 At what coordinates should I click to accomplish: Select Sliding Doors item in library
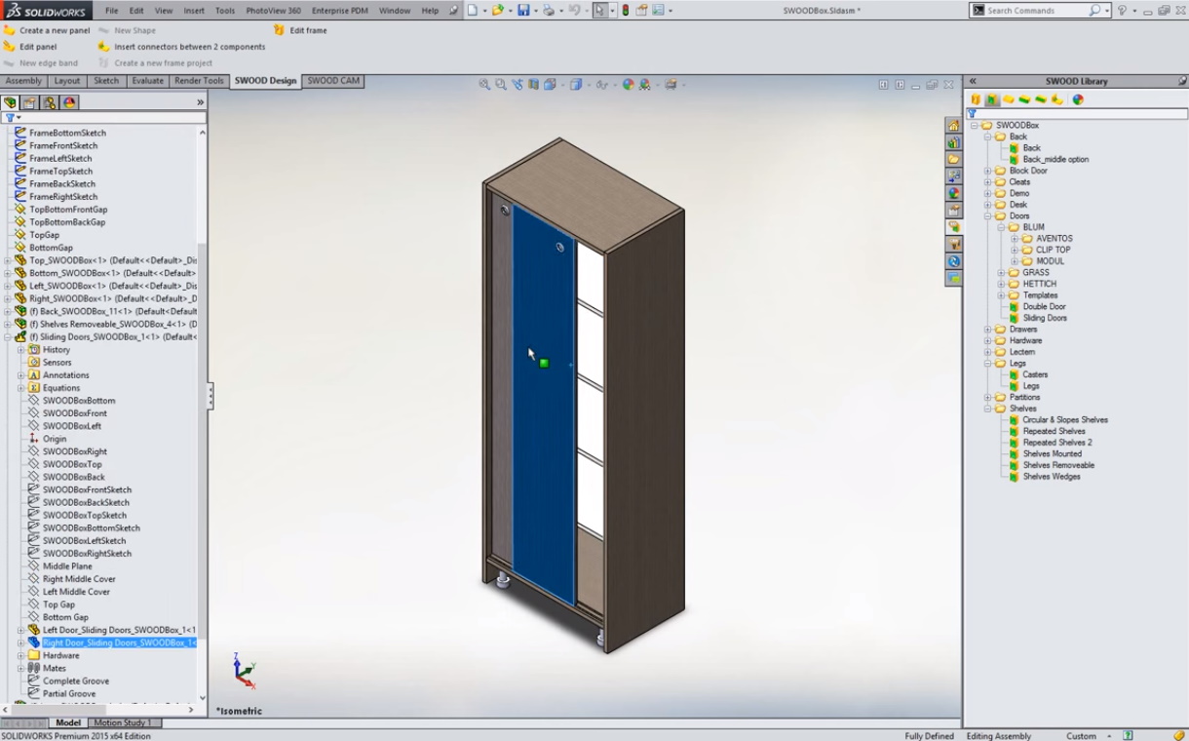[1044, 318]
